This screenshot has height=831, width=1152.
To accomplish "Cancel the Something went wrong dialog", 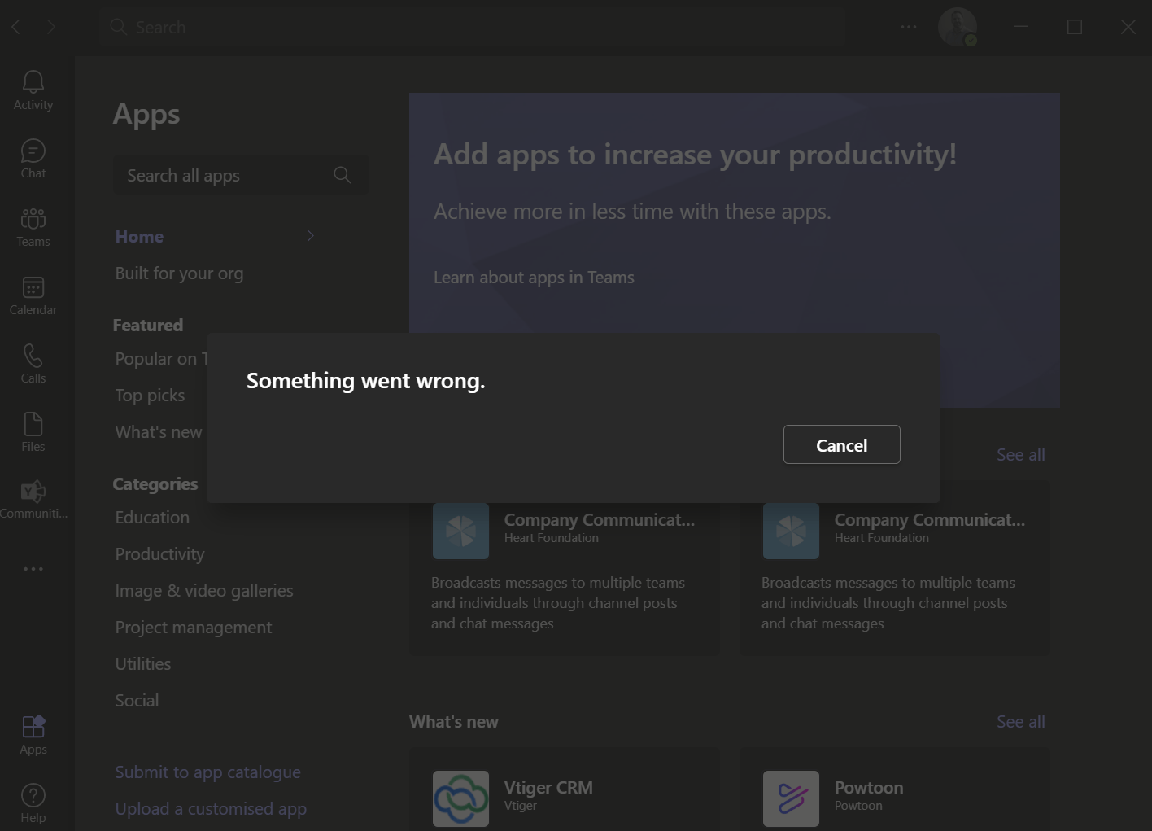I will click(842, 444).
